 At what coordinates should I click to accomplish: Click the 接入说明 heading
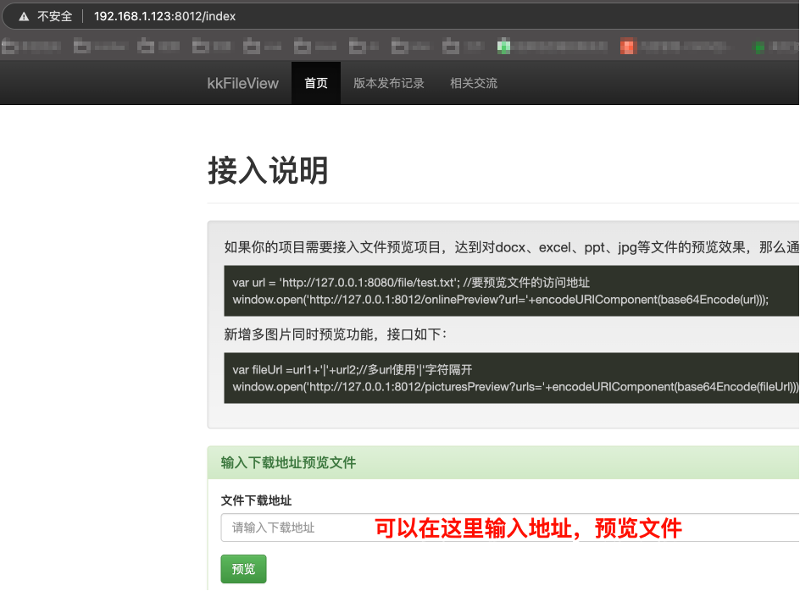pyautogui.click(x=268, y=170)
